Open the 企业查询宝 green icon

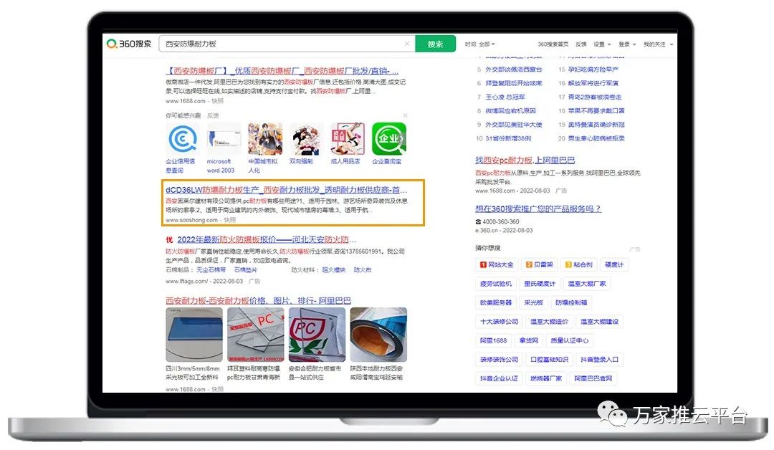click(388, 139)
